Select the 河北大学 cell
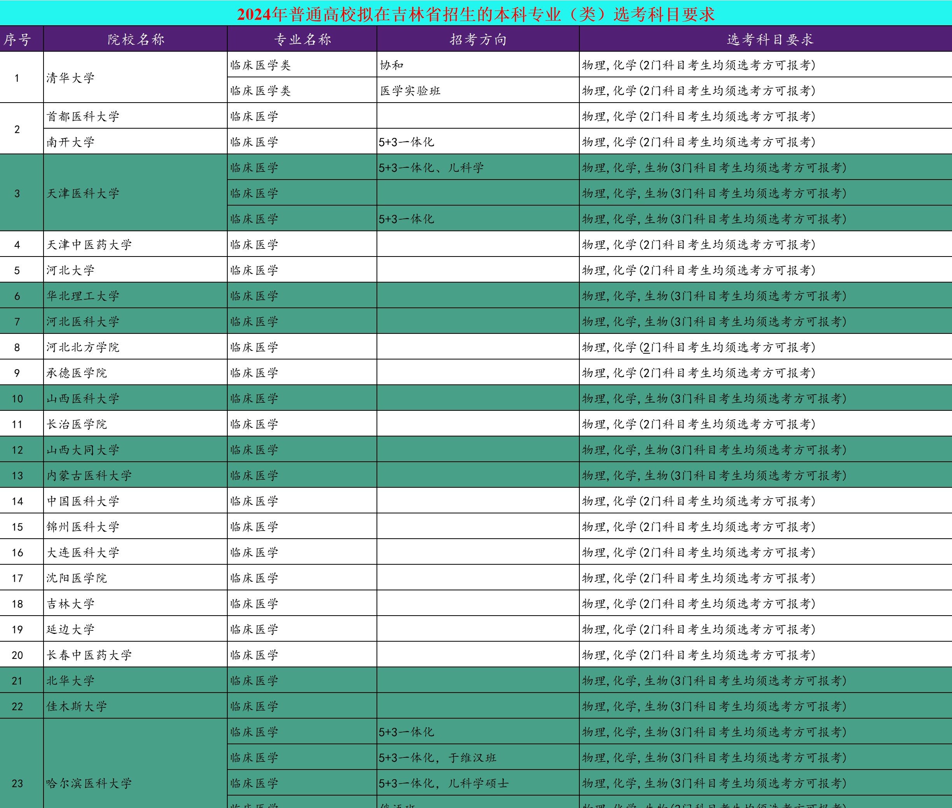The width and height of the screenshot is (952, 808). pos(136,270)
